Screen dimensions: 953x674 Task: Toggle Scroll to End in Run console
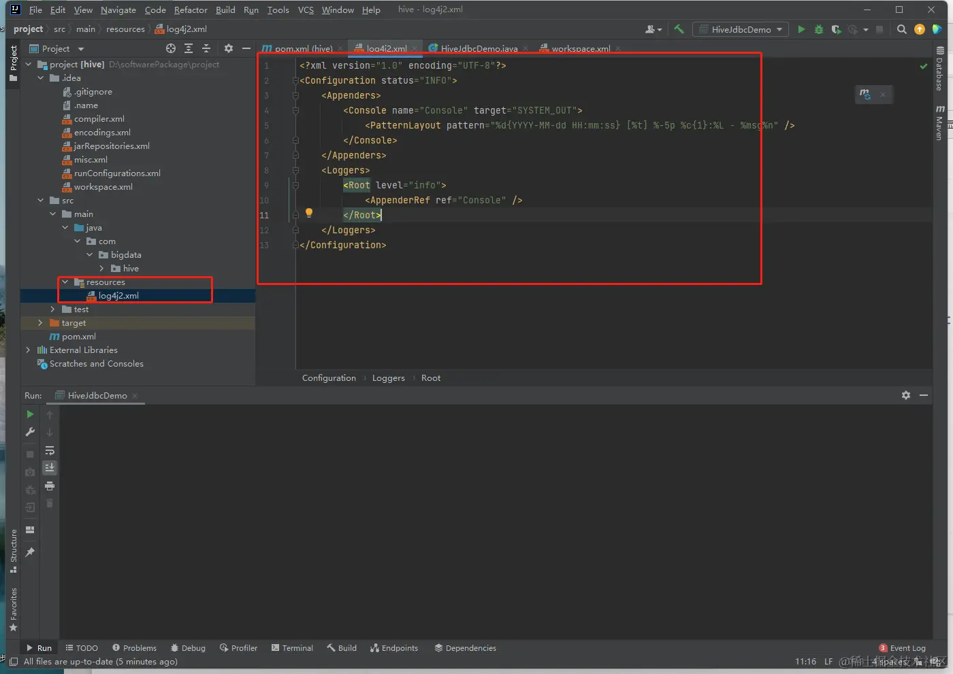50,468
